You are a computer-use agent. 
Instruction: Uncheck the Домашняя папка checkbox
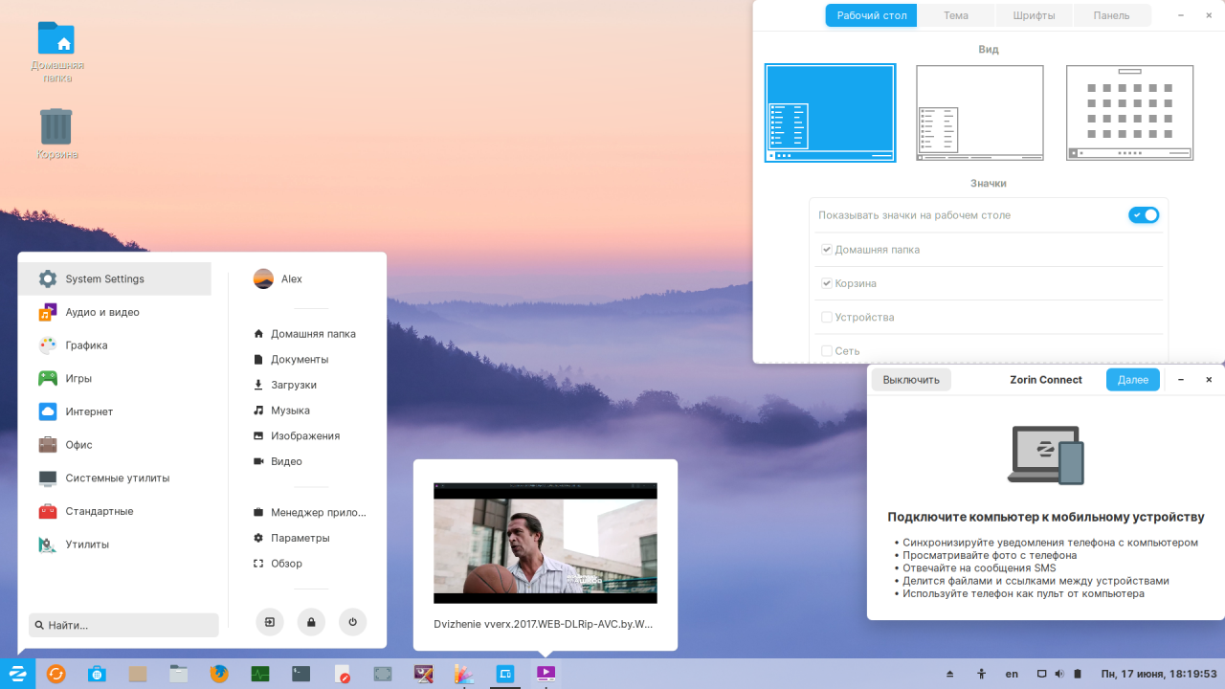(x=827, y=250)
